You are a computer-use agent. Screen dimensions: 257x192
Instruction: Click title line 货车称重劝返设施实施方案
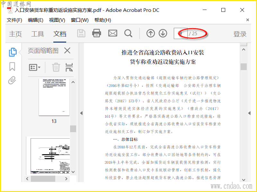point(163,62)
